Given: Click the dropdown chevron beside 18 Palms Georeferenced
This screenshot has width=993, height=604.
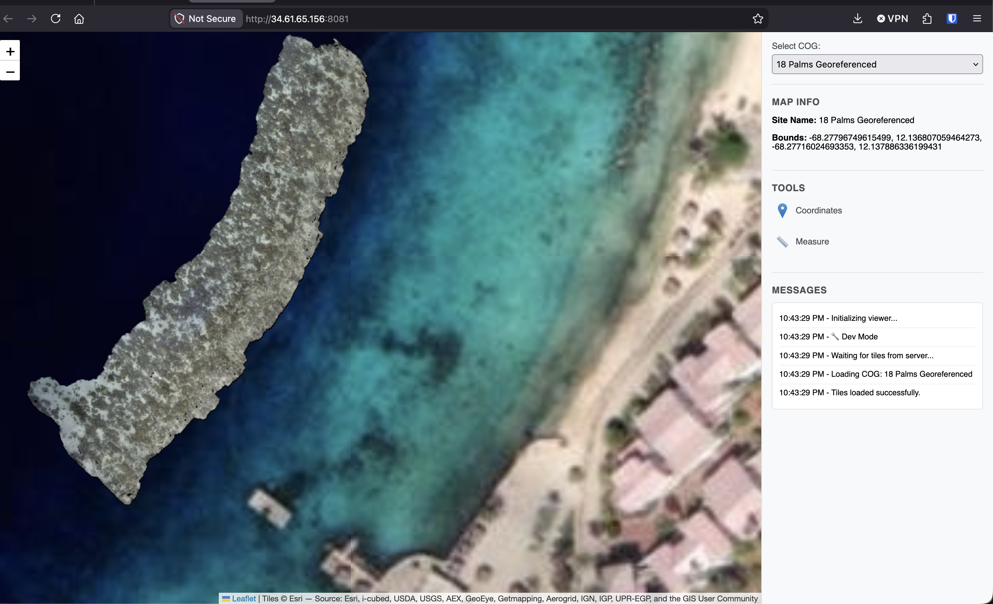Looking at the screenshot, I should (975, 65).
